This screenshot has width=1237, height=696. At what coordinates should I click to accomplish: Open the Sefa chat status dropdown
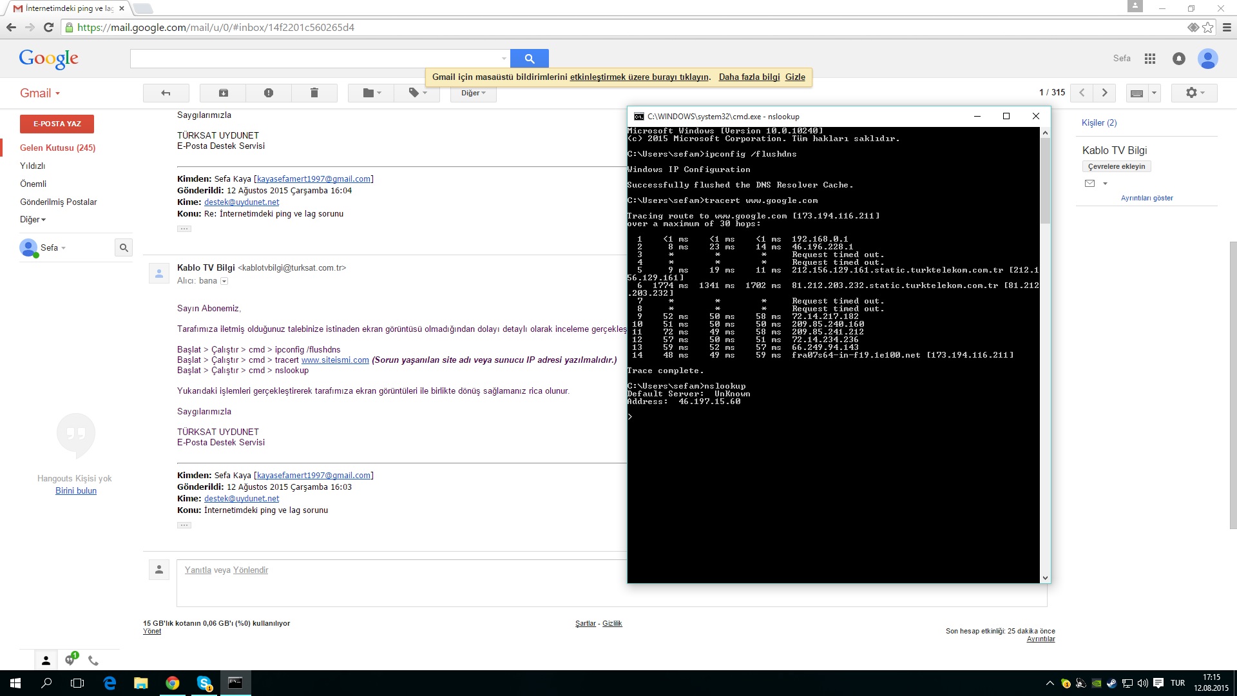[53, 248]
